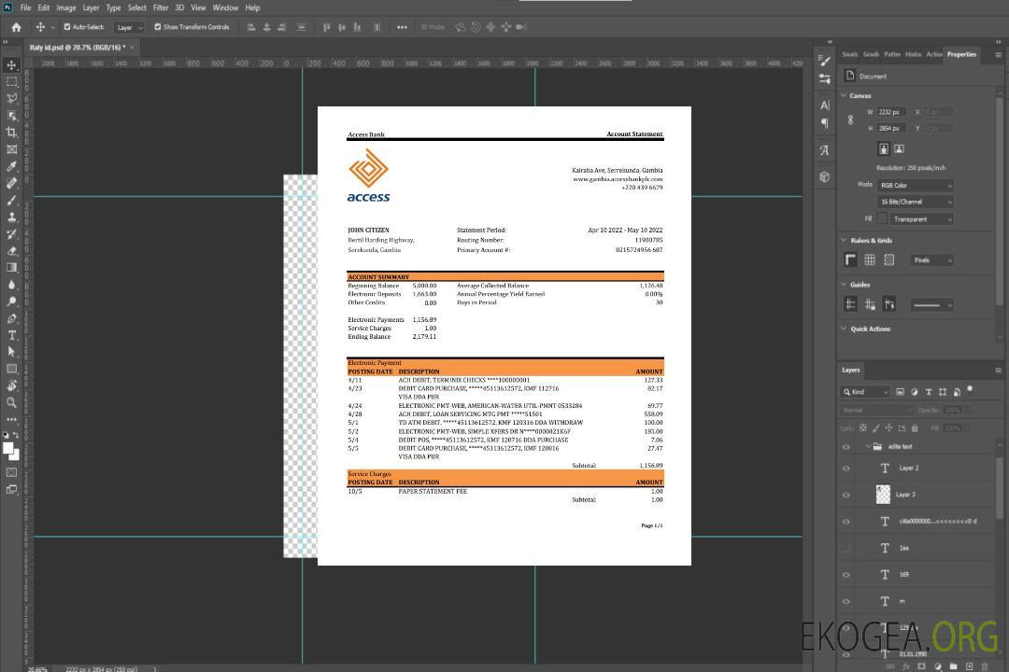Select the Clone Stamp tool

11,217
